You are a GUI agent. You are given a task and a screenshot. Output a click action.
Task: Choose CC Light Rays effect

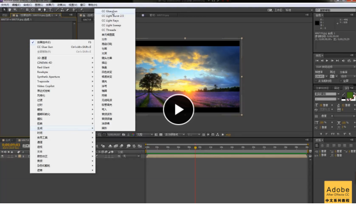[115, 20]
